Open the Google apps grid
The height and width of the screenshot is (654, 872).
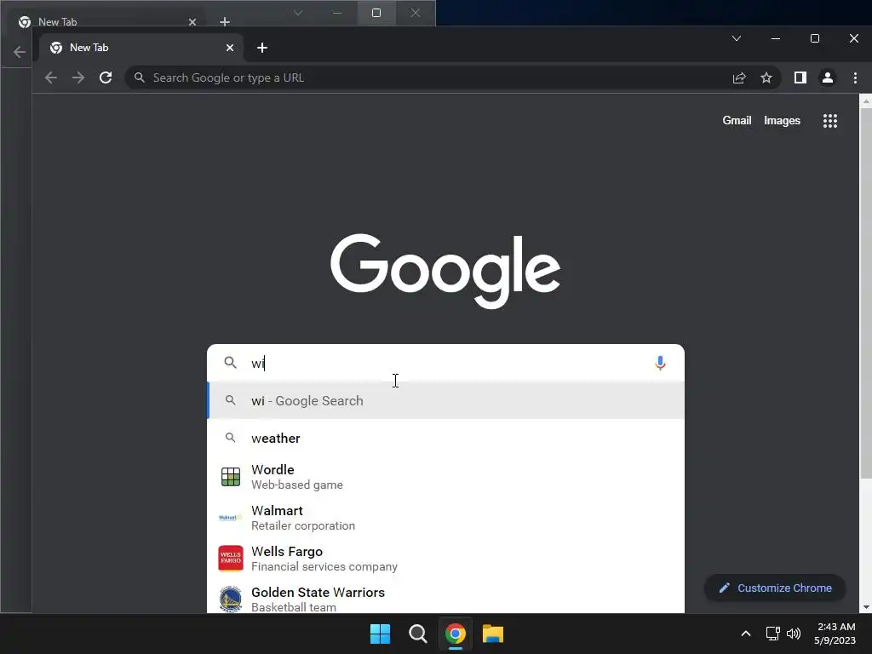click(829, 121)
